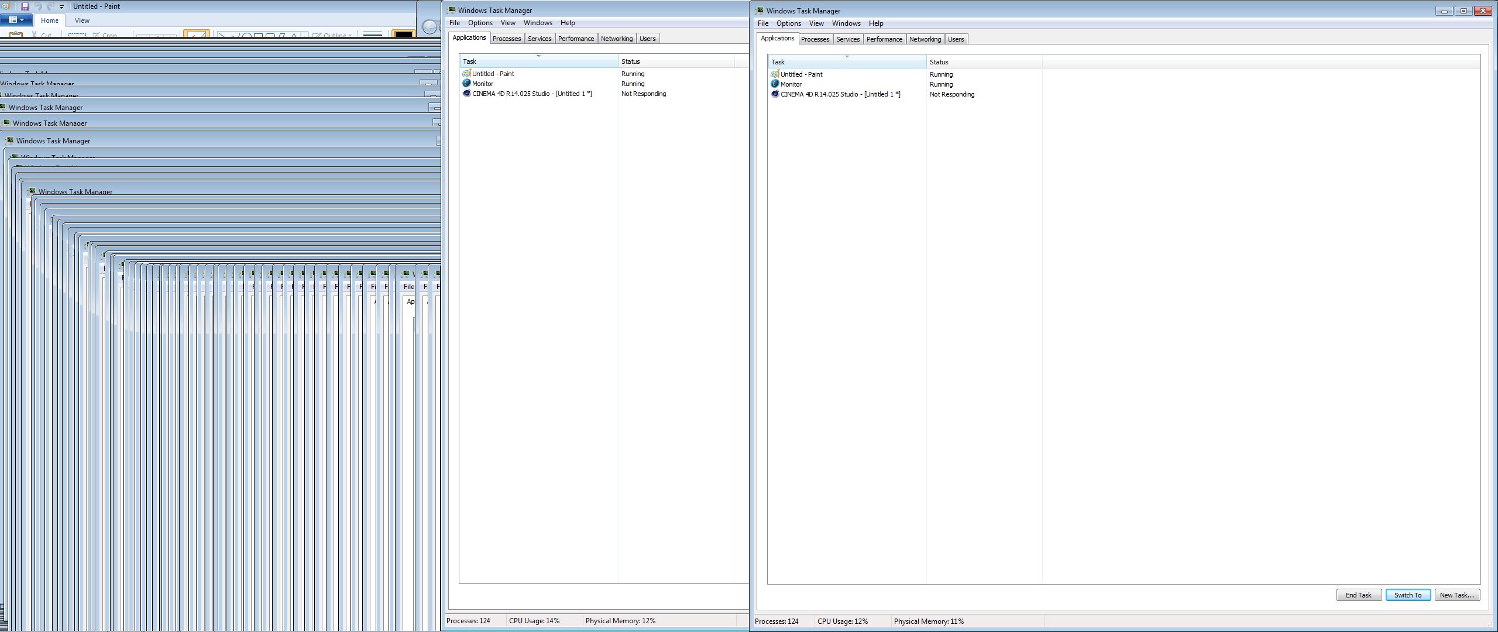Click the Undo arrow in Paint's quick access toolbar
The image size is (1498, 632).
[38, 6]
